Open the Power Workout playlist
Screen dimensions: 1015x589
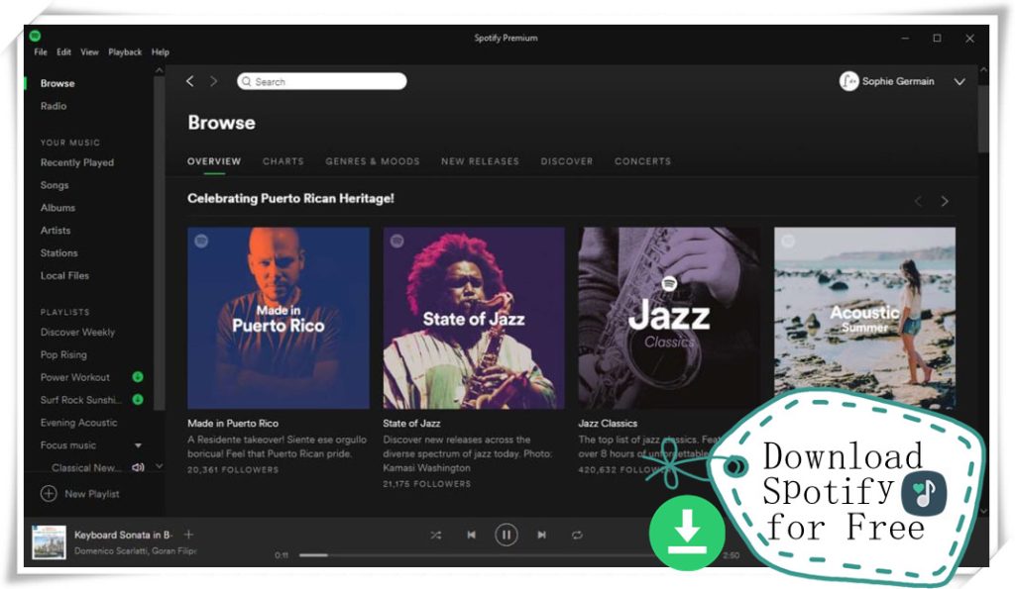coord(75,377)
